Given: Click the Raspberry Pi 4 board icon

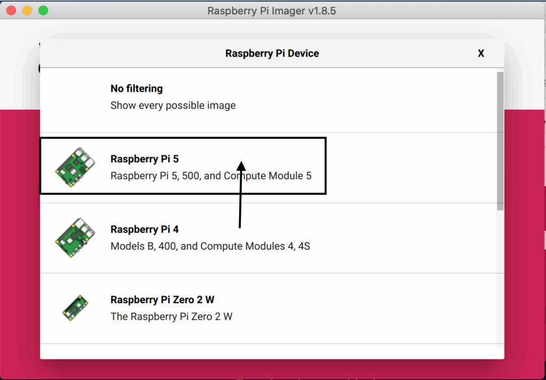Looking at the screenshot, I should (75, 237).
